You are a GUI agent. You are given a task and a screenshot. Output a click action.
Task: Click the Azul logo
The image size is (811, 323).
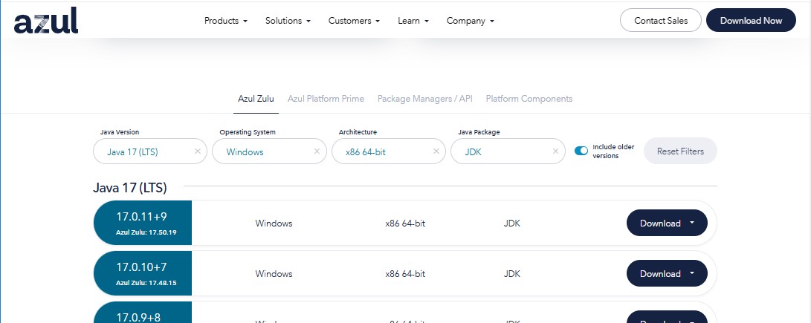coord(46,21)
